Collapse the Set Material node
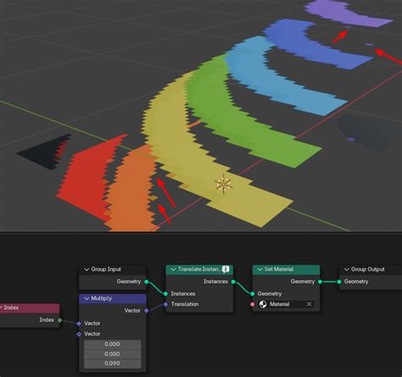This screenshot has height=377, width=402. (260, 269)
